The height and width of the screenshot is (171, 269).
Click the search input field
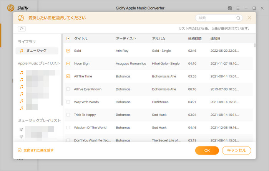[219, 18]
